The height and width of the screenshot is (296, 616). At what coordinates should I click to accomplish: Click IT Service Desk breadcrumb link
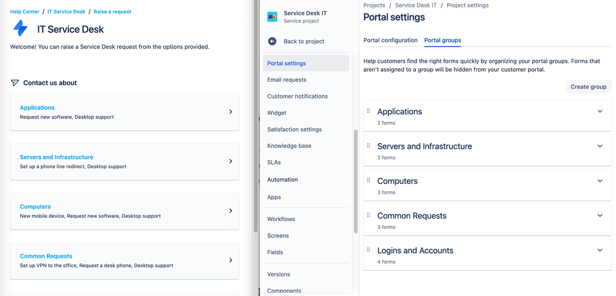click(67, 12)
